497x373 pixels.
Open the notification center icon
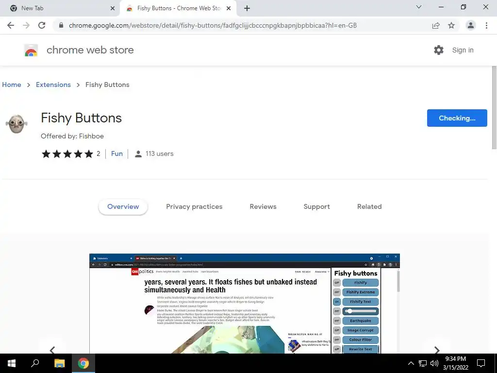tap(481, 363)
